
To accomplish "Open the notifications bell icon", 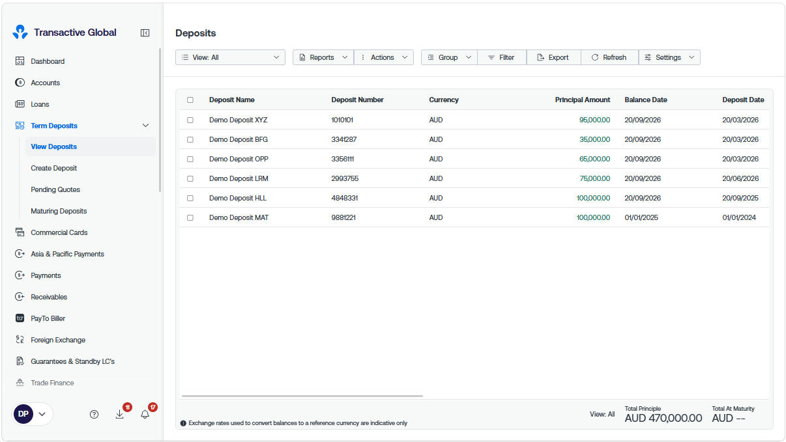I will click(x=145, y=414).
